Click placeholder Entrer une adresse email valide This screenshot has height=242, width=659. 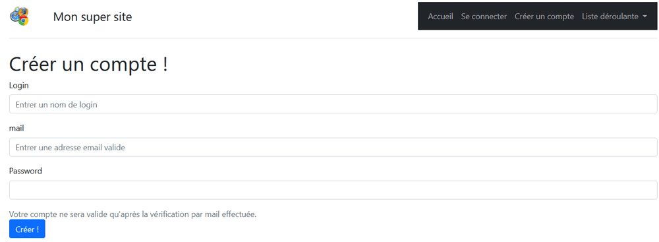[x=71, y=148]
